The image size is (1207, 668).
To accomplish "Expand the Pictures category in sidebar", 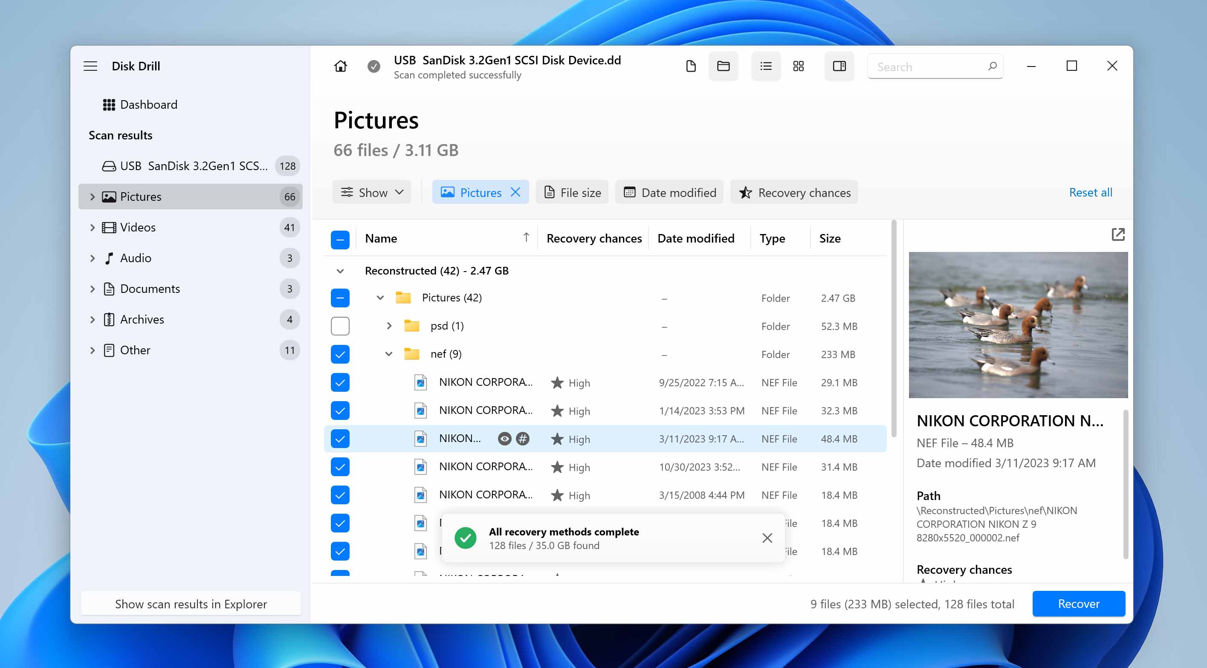I will 93,197.
